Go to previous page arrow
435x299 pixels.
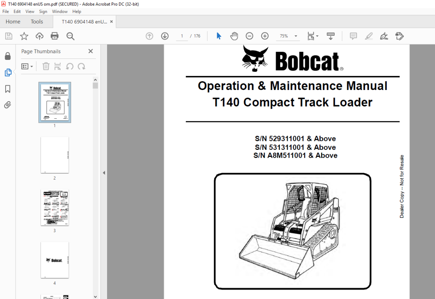tap(149, 36)
